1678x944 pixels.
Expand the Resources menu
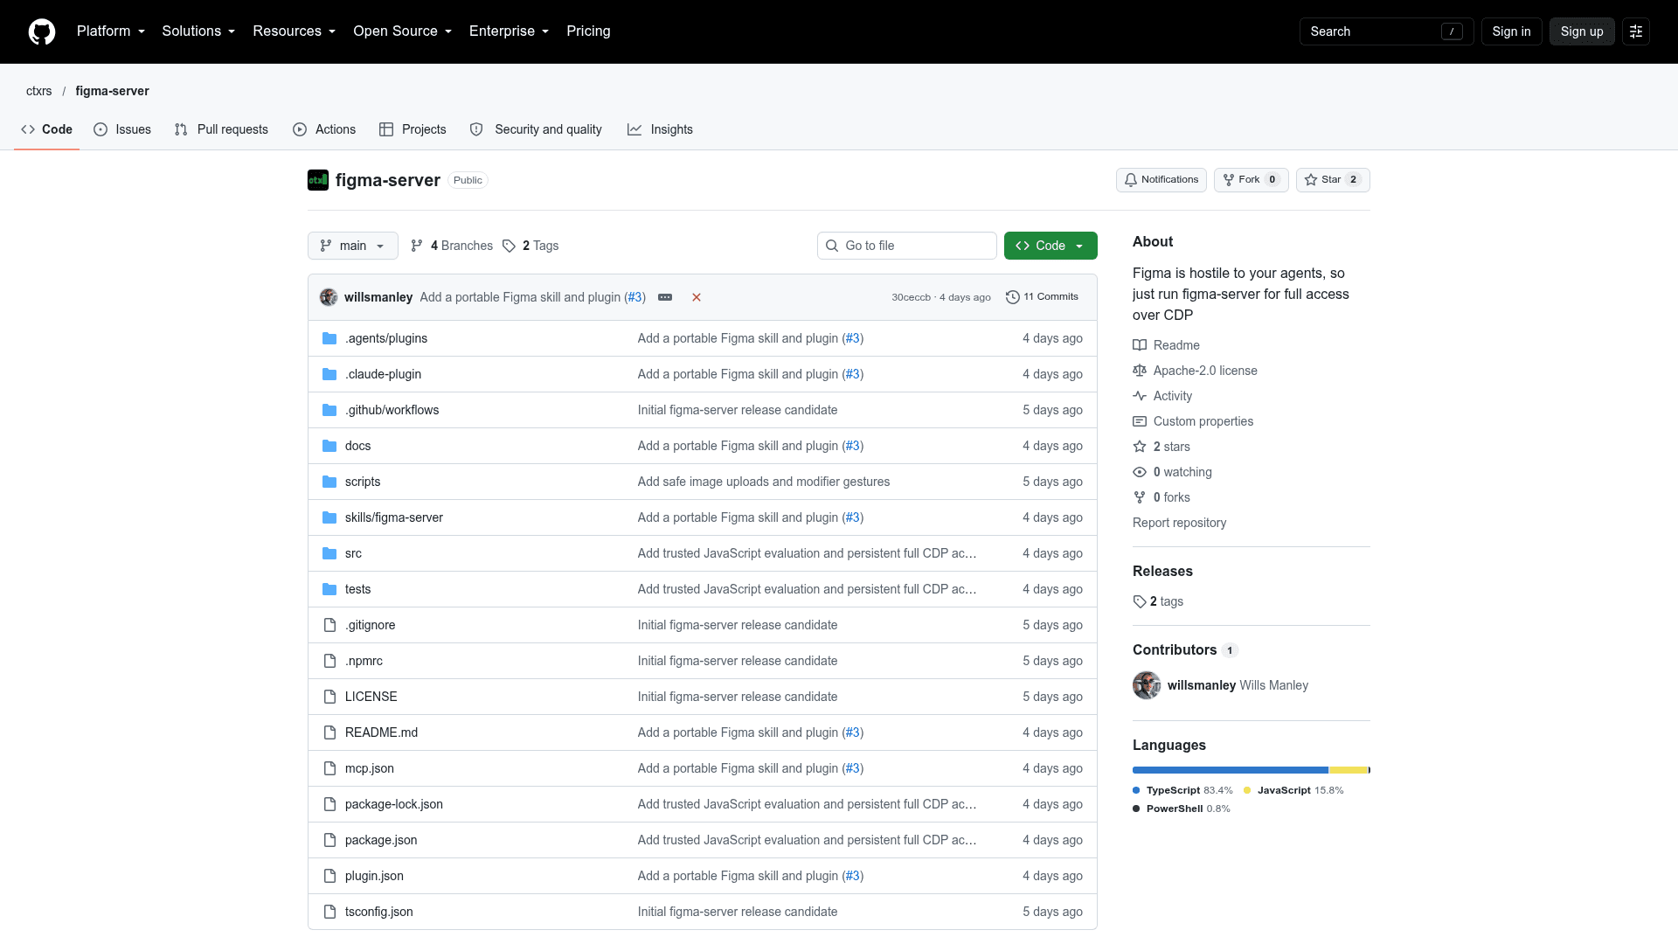tap(295, 31)
